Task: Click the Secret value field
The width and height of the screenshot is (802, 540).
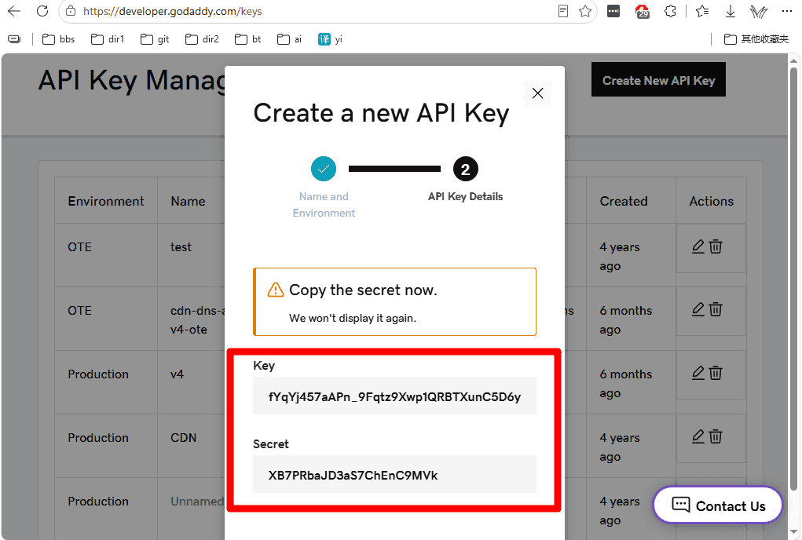Action: click(394, 475)
